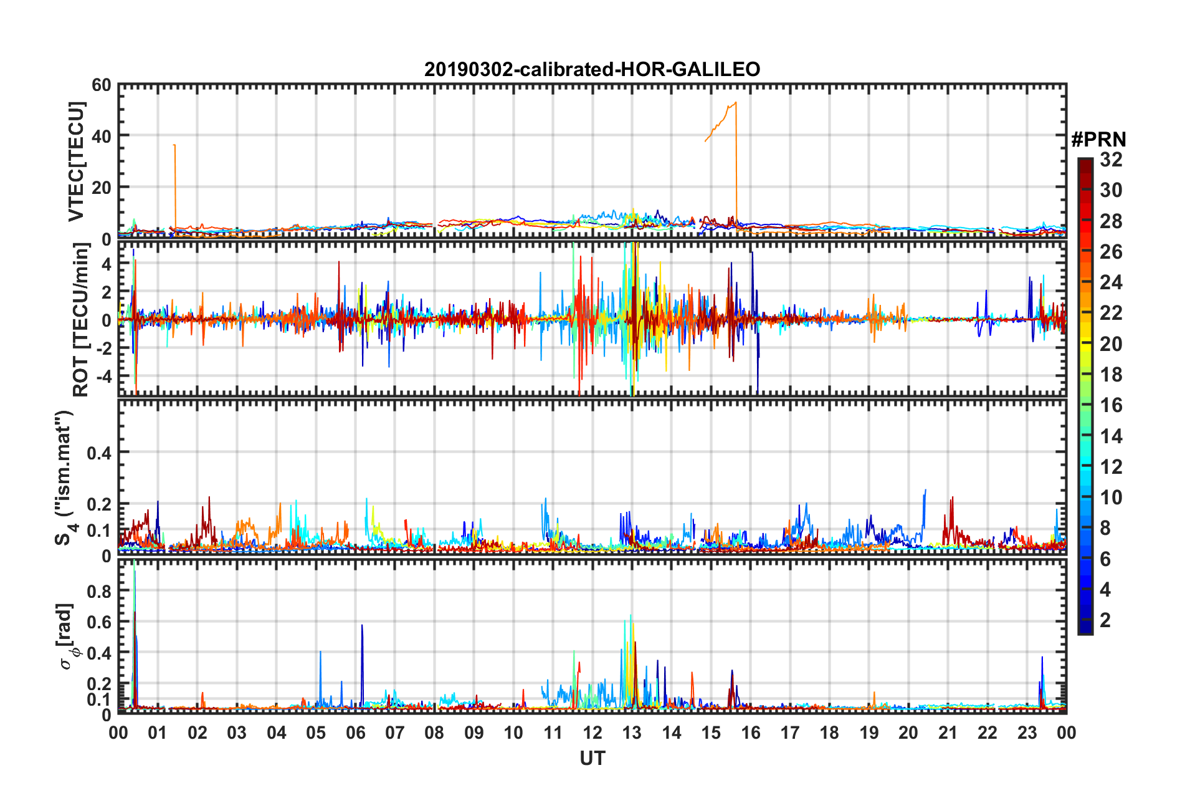The width and height of the screenshot is (1185, 793).
Task: Click the #PRN colorbar title
Action: (x=1098, y=140)
